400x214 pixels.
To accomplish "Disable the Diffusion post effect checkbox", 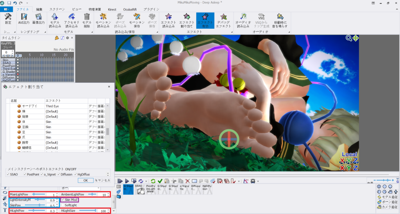I will 59,174.
